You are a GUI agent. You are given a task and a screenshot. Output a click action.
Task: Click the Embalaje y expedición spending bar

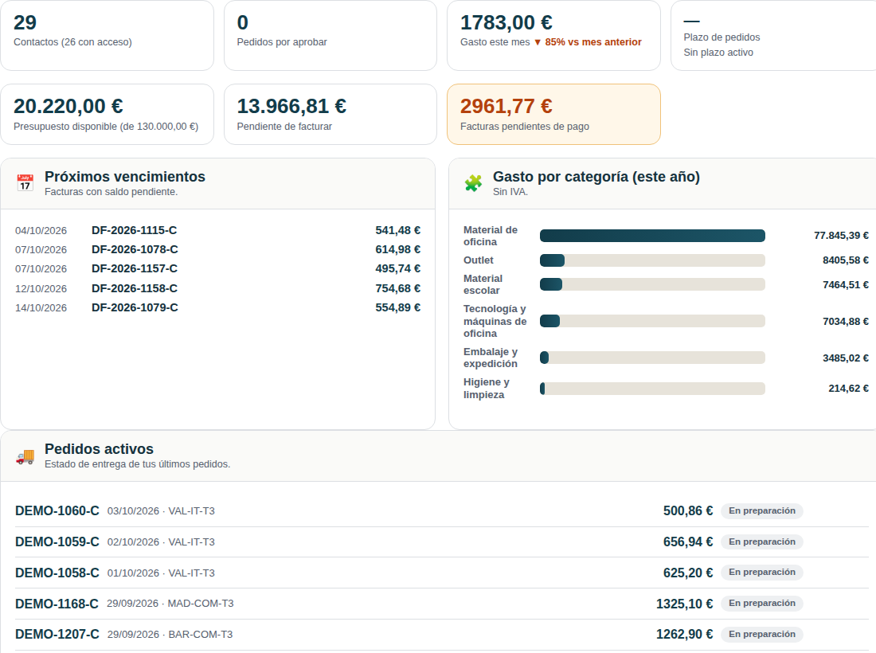[652, 358]
